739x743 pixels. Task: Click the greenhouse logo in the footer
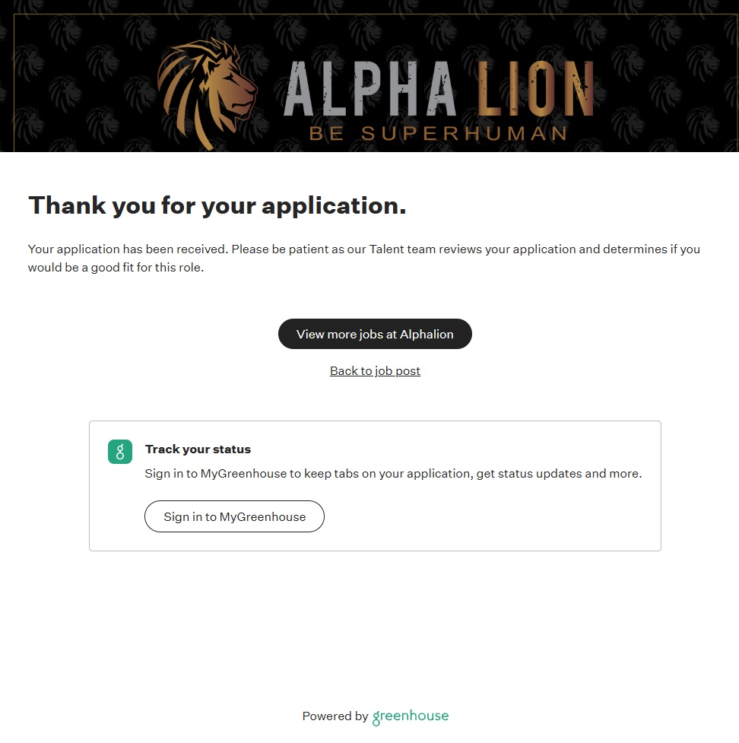point(411,716)
